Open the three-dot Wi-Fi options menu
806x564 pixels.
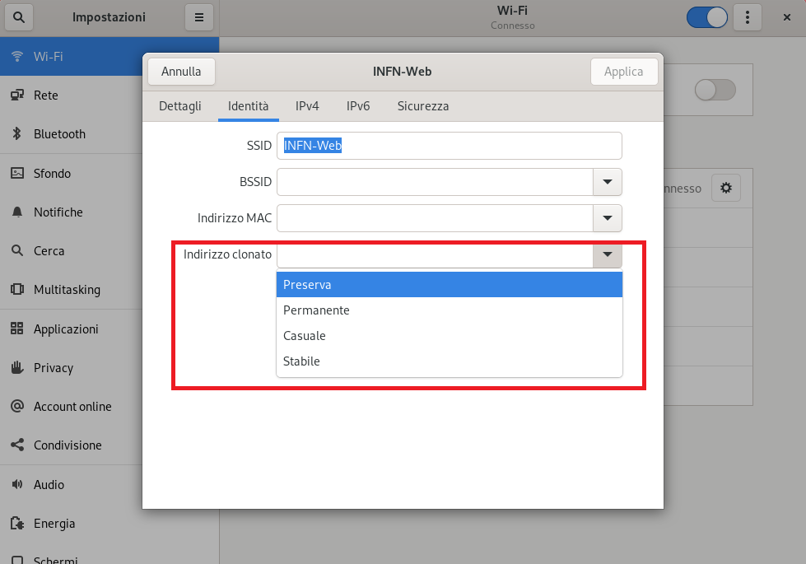click(x=747, y=17)
